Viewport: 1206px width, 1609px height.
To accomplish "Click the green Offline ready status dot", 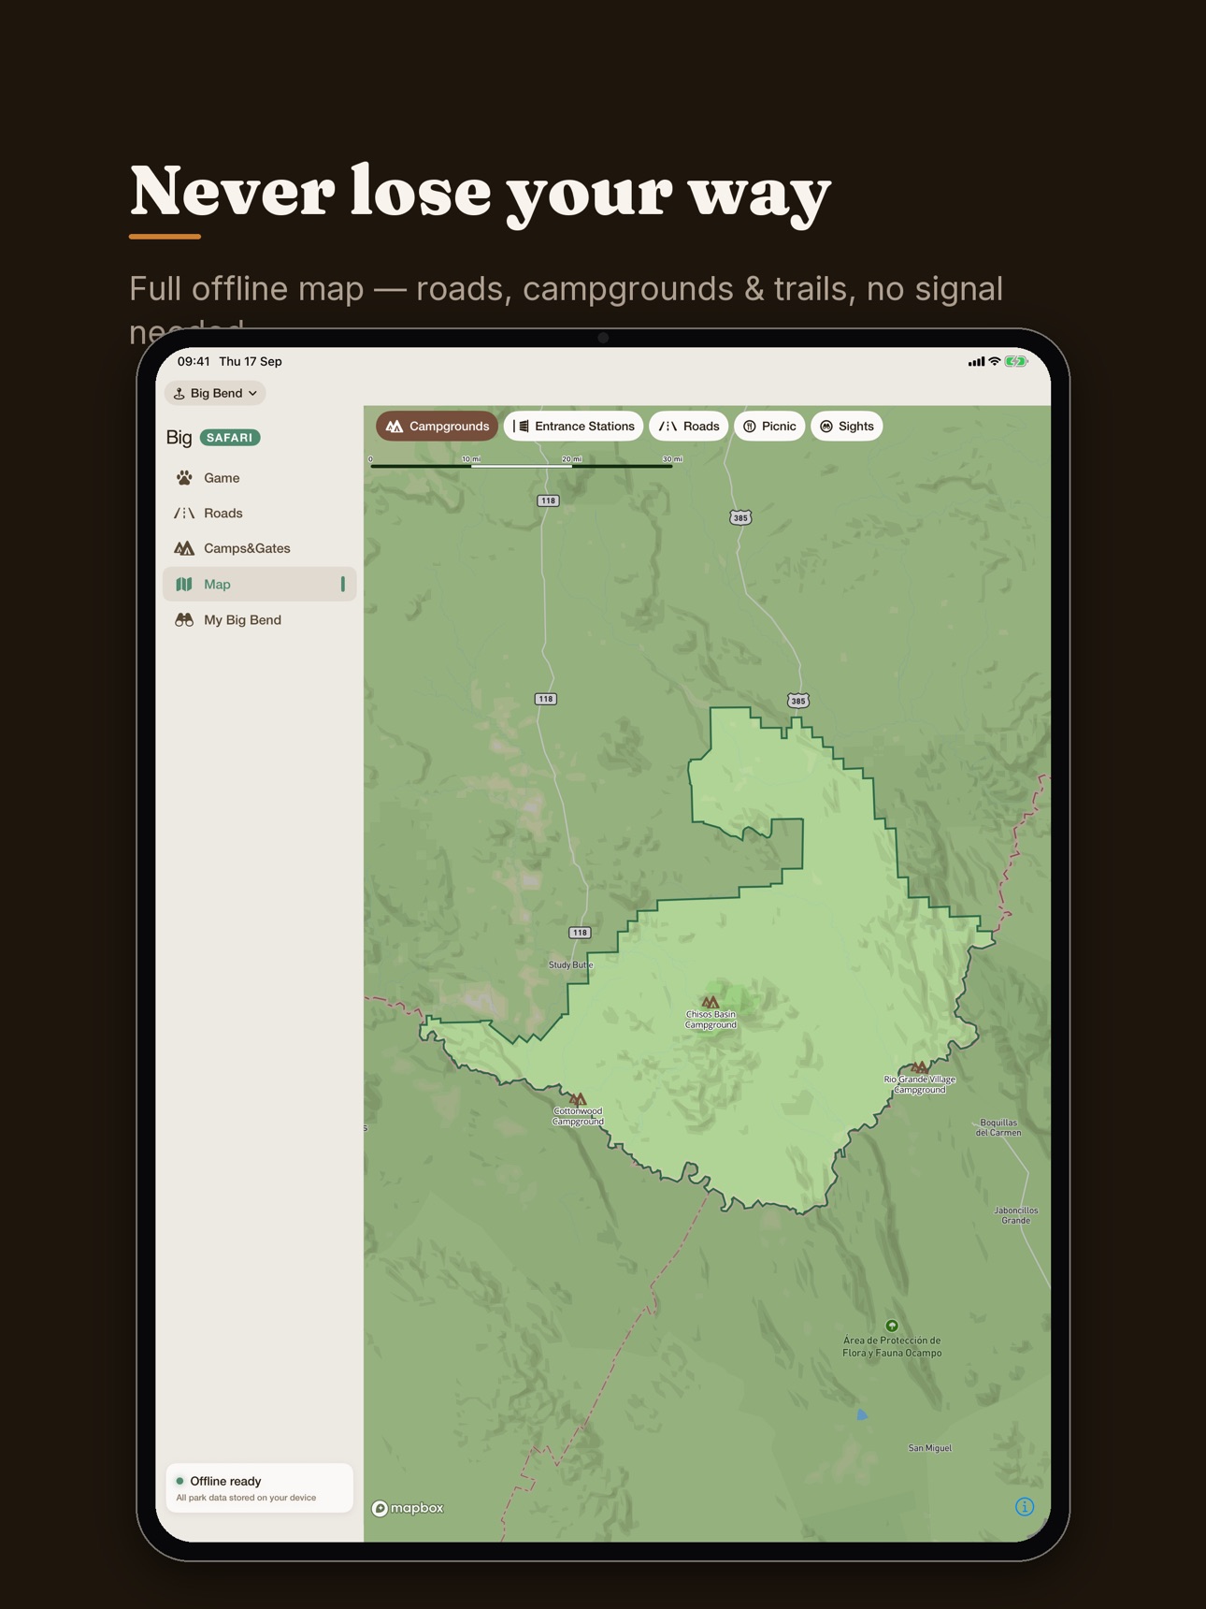I will click(x=179, y=1481).
